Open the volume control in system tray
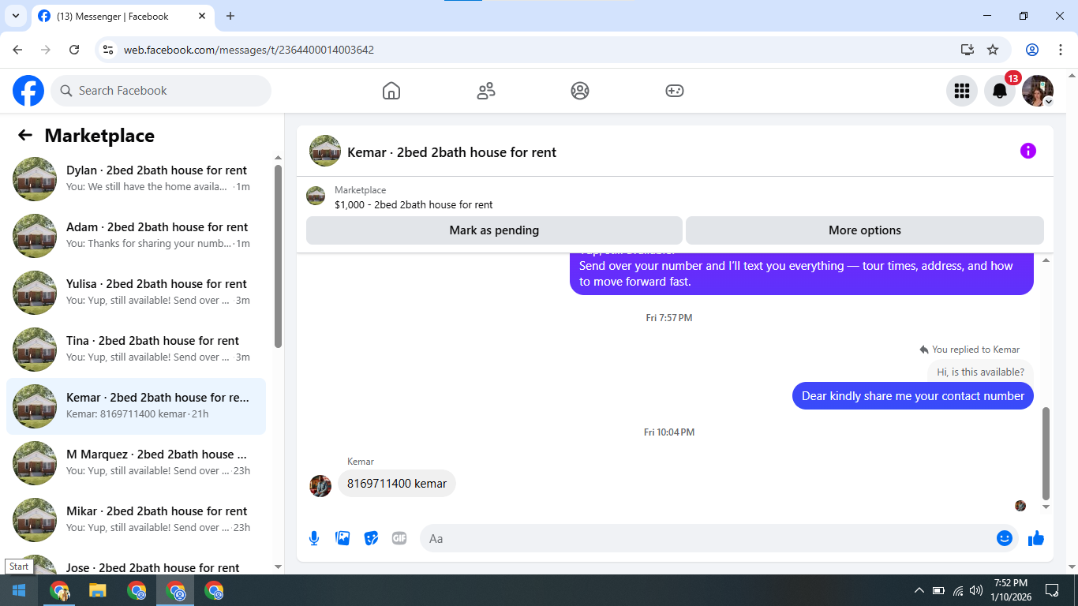 976,590
